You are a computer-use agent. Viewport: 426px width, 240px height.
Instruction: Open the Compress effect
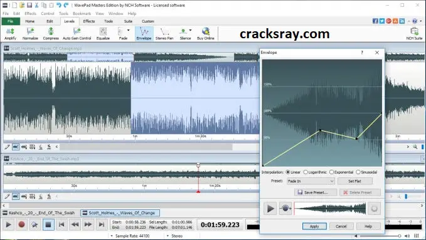51,34
